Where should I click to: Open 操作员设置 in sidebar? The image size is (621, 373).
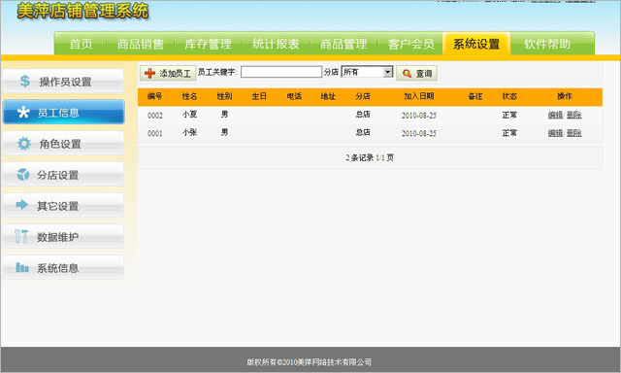click(63, 82)
